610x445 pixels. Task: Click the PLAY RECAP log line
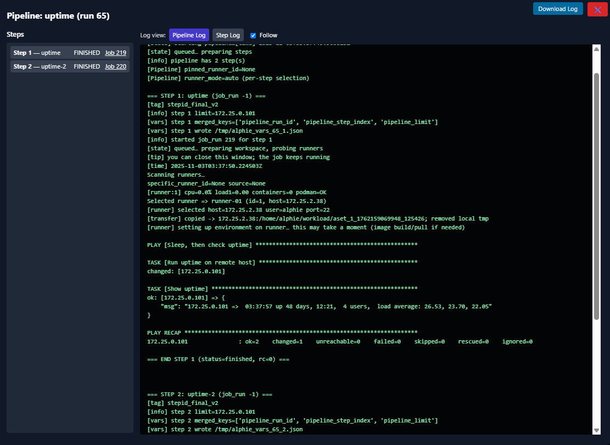click(x=165, y=333)
